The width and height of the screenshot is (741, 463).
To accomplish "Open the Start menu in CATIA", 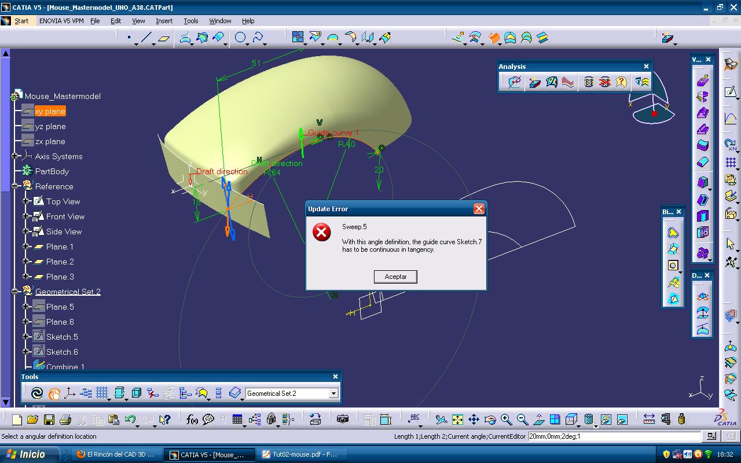I will (21, 21).
